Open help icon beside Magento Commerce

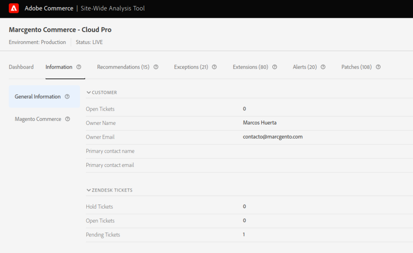pos(68,119)
